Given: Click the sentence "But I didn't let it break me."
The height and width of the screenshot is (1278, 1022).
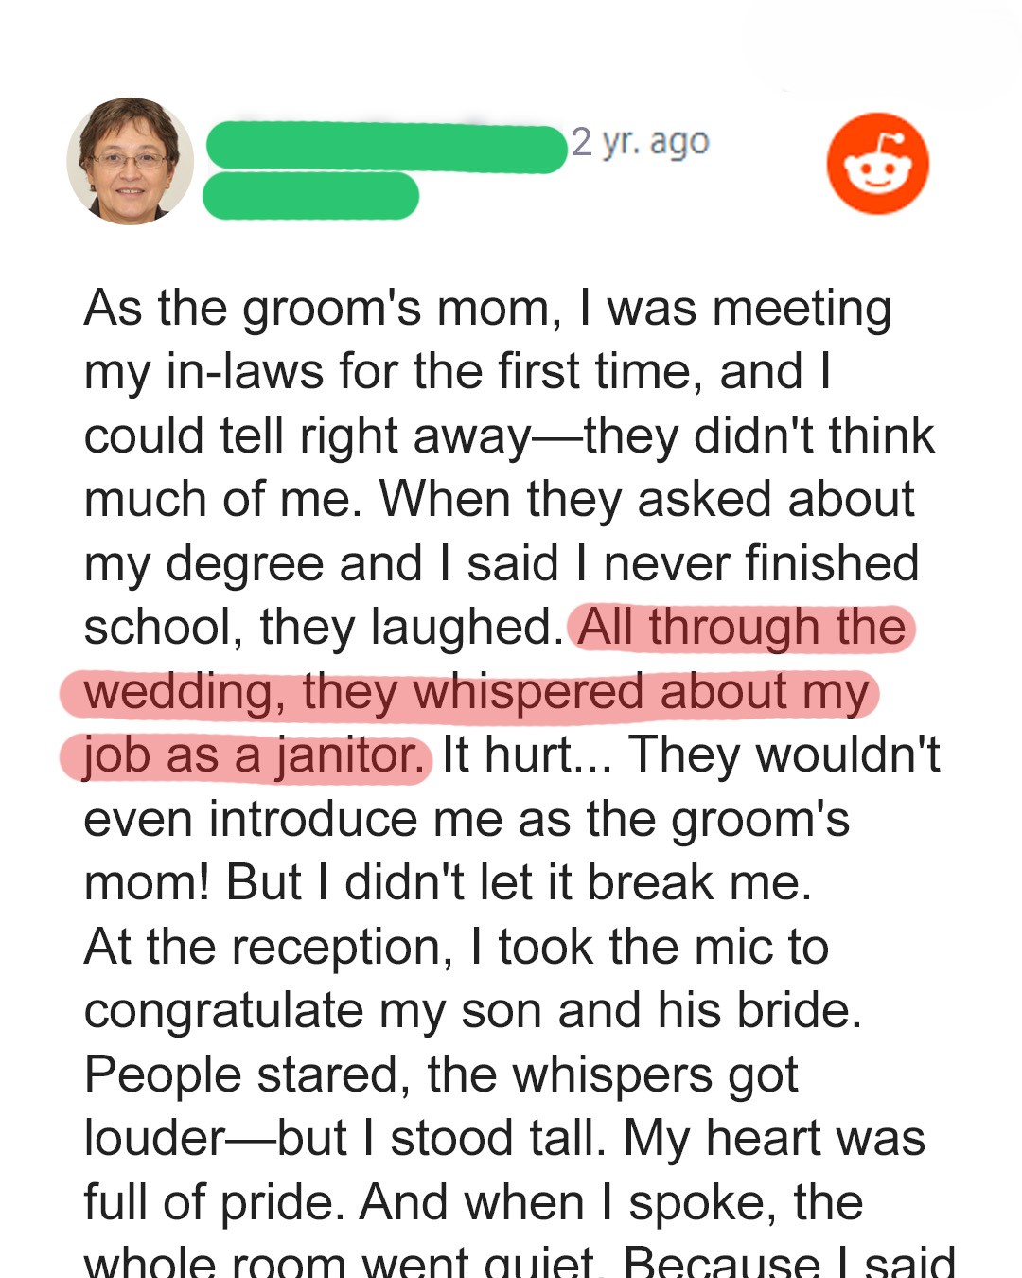Looking at the screenshot, I should pyautogui.click(x=519, y=883).
